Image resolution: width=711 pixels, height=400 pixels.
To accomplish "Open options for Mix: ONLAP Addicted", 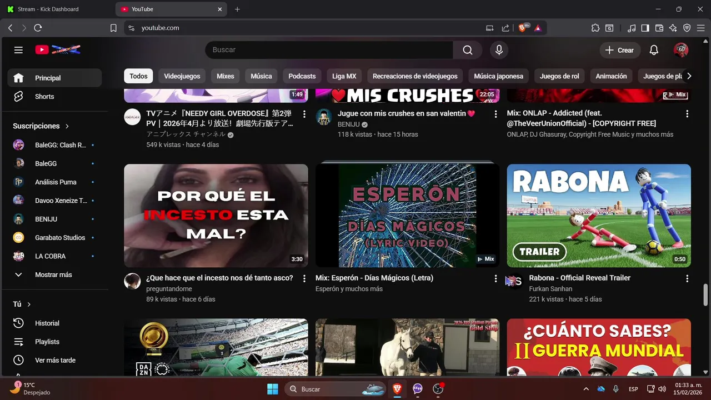I will point(687,114).
